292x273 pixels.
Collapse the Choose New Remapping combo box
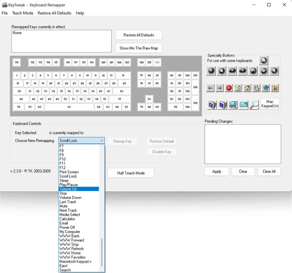tap(102, 141)
